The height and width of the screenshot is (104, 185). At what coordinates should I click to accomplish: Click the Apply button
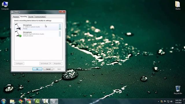pyautogui.click(x=59, y=69)
